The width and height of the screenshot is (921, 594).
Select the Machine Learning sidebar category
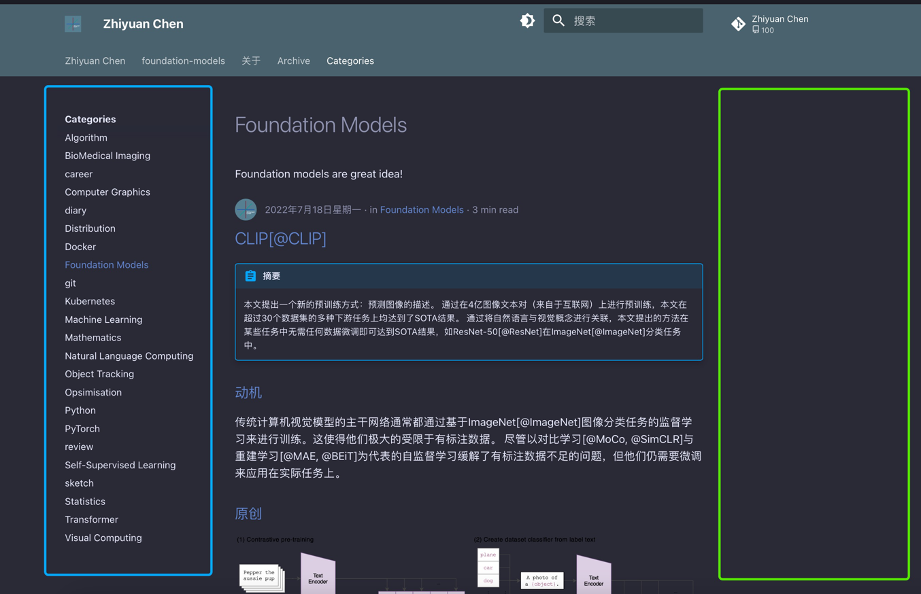tap(103, 319)
